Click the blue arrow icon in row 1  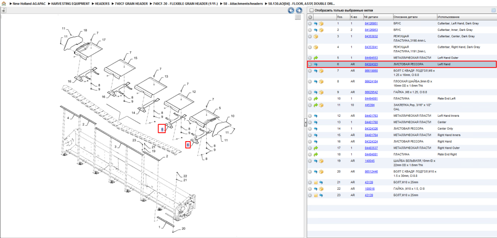[316, 23]
